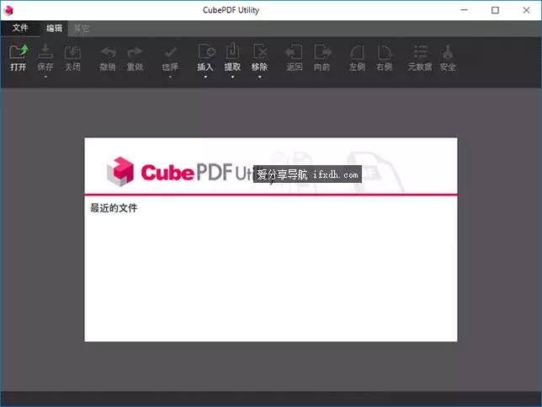542x407 pixels.
Task: Click the Rotate left (左侧) icon
Action: click(357, 52)
